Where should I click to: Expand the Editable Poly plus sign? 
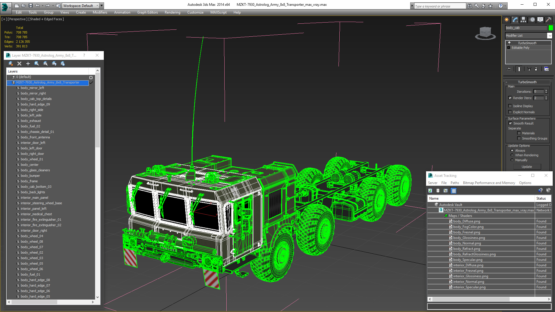click(x=509, y=48)
